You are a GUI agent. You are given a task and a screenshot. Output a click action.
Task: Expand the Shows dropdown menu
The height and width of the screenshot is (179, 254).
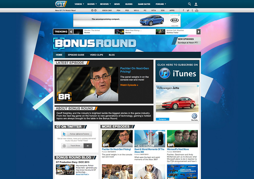(x=92, y=4)
